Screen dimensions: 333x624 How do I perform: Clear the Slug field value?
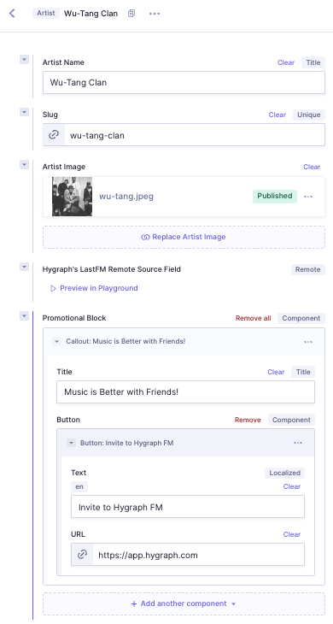tap(277, 115)
